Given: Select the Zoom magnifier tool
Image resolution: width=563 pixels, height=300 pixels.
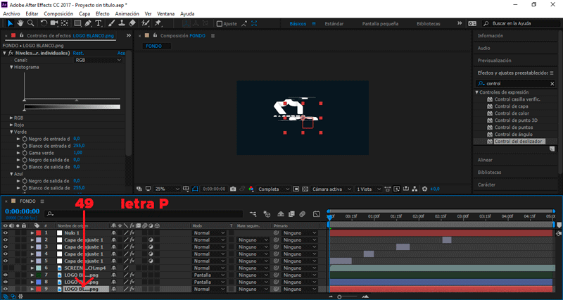Looking at the screenshot, I should click(x=30, y=23).
